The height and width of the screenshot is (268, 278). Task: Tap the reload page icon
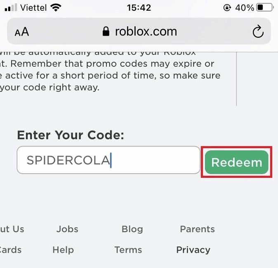tap(258, 32)
